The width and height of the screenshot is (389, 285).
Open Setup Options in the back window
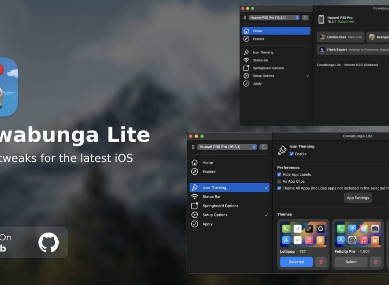[x=276, y=76]
